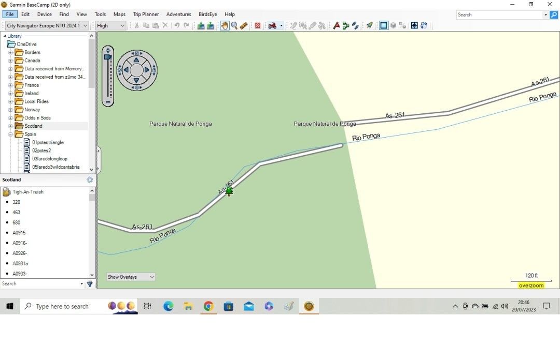Open the File menu
Image resolution: width=560 pixels, height=345 pixels.
pyautogui.click(x=10, y=14)
